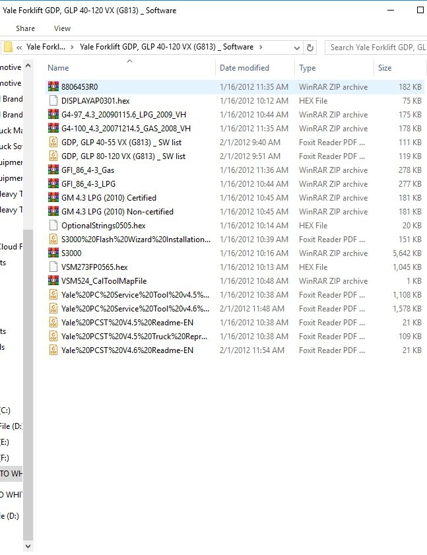Click the OptionalStrings0505.hex file icon

pos(53,226)
